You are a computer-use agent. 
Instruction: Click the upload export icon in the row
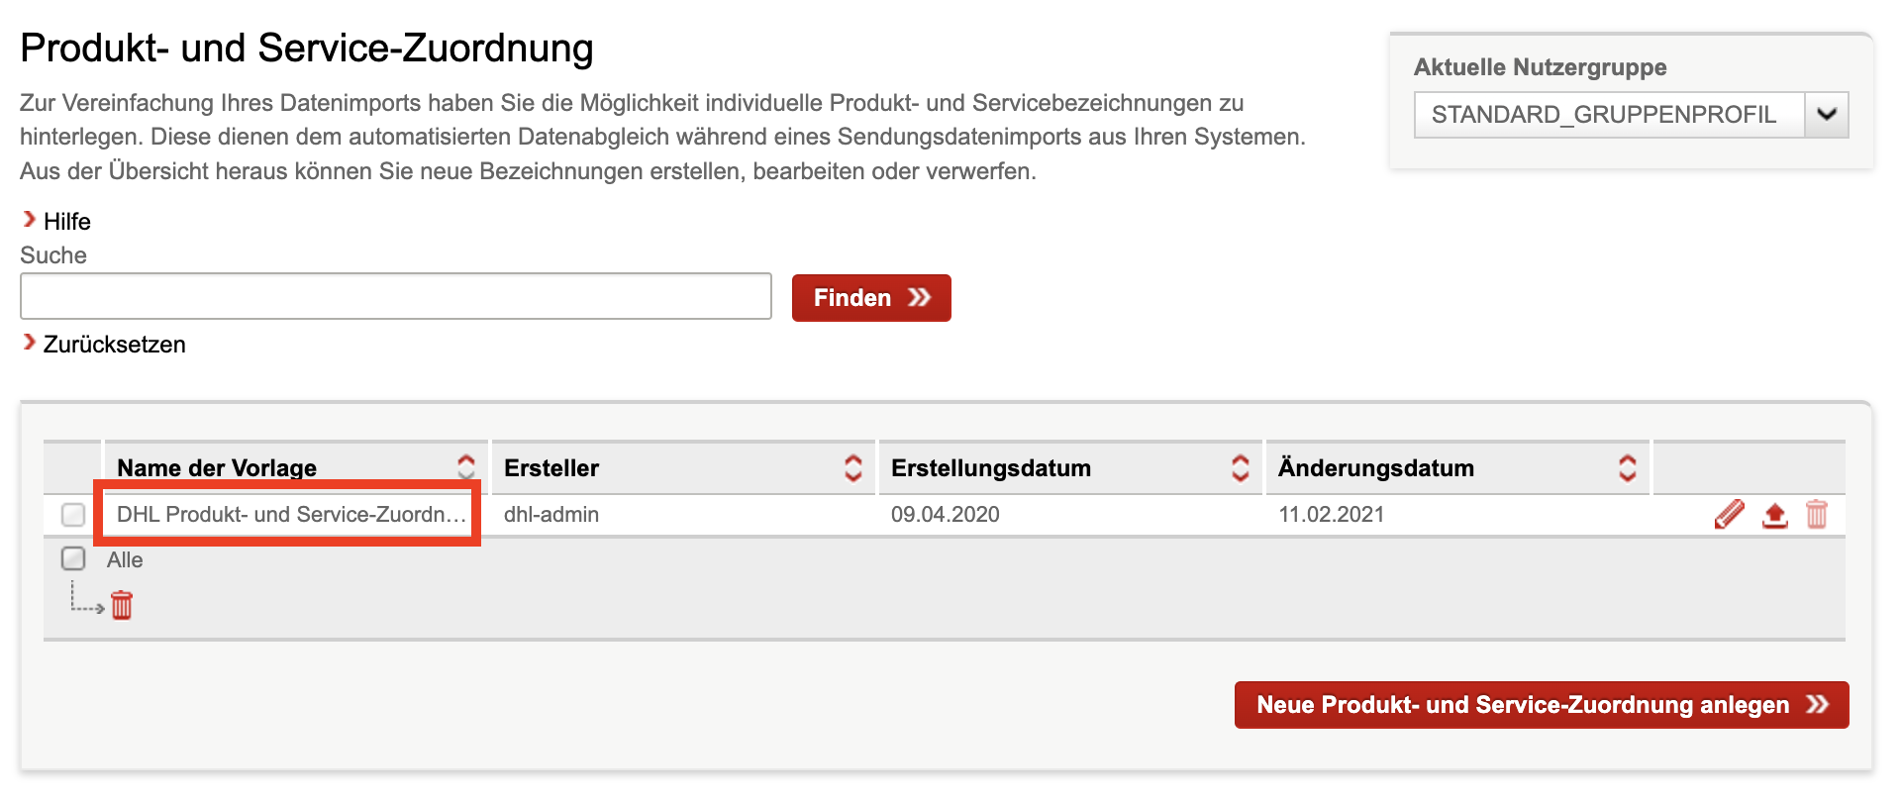[x=1774, y=515]
